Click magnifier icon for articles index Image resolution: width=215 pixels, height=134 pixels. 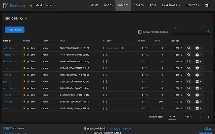[x=189, y=48]
